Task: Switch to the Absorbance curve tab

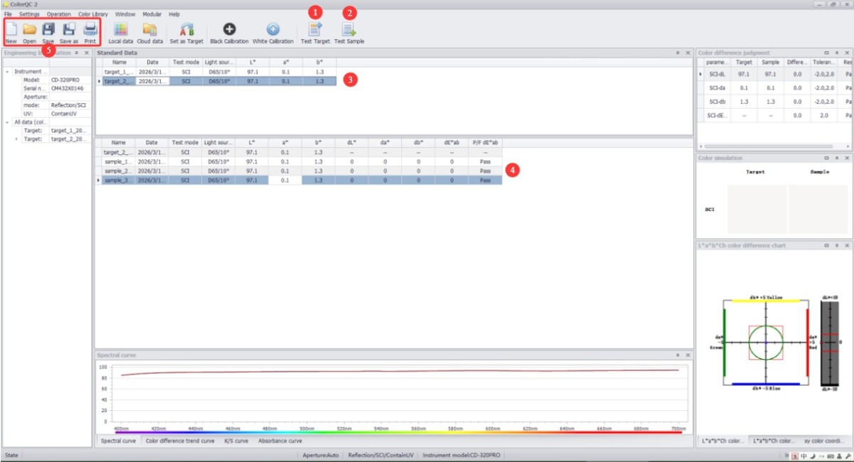Action: [x=279, y=441]
